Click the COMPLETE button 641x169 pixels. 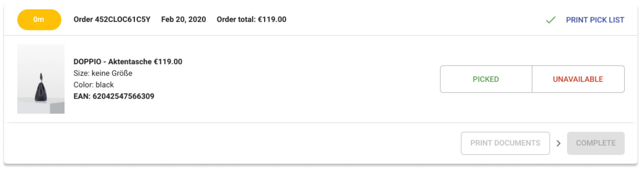(596, 143)
